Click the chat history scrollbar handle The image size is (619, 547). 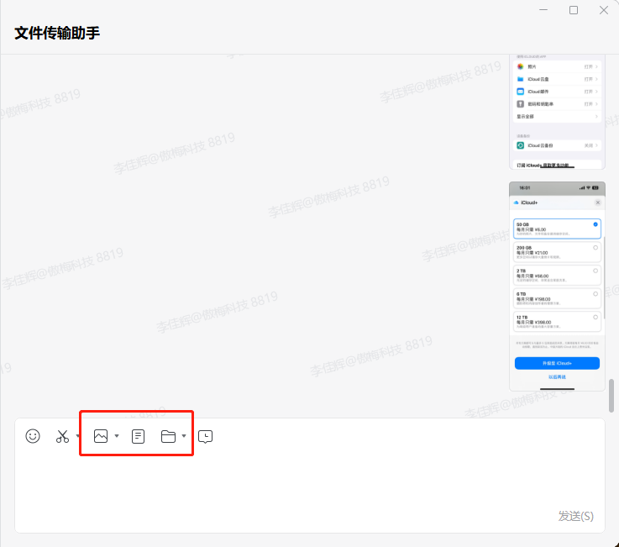coord(611,396)
